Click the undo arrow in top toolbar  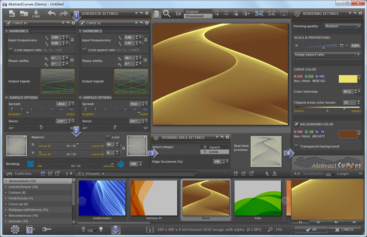coord(52,13)
